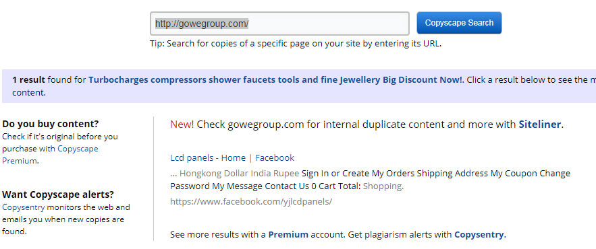Click the Tip text below the search box
The height and width of the screenshot is (249, 596).
296,44
